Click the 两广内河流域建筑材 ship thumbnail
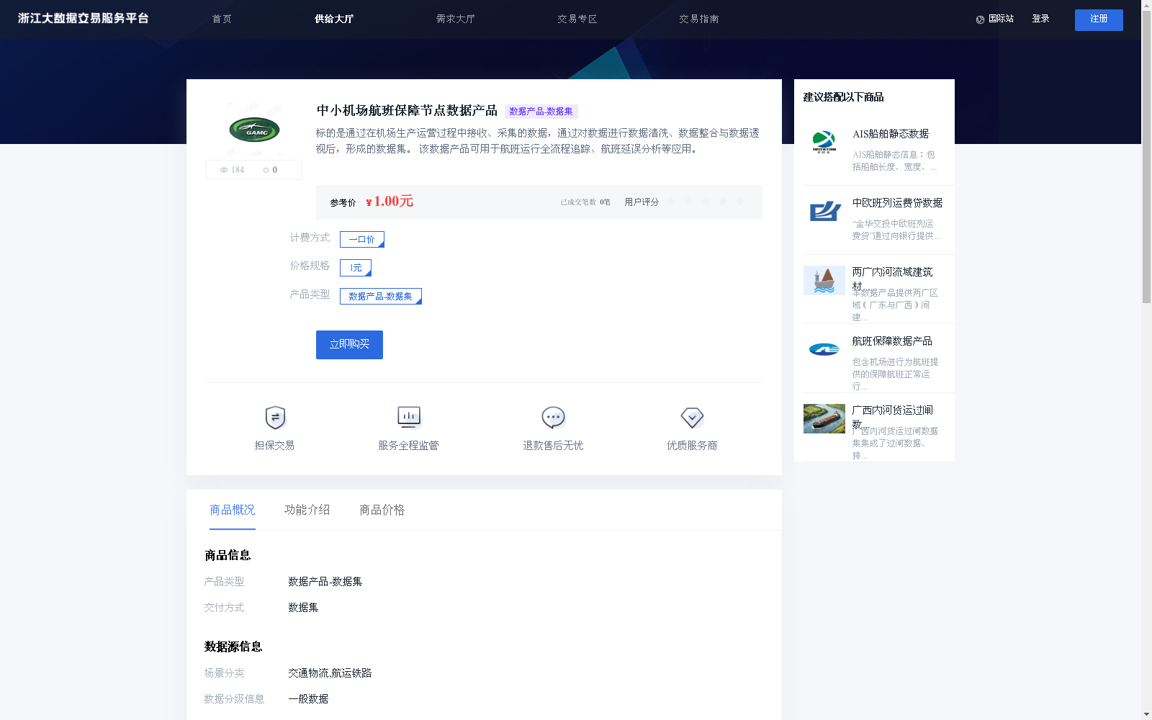Screen dimensions: 1152x720 pyautogui.click(x=824, y=280)
